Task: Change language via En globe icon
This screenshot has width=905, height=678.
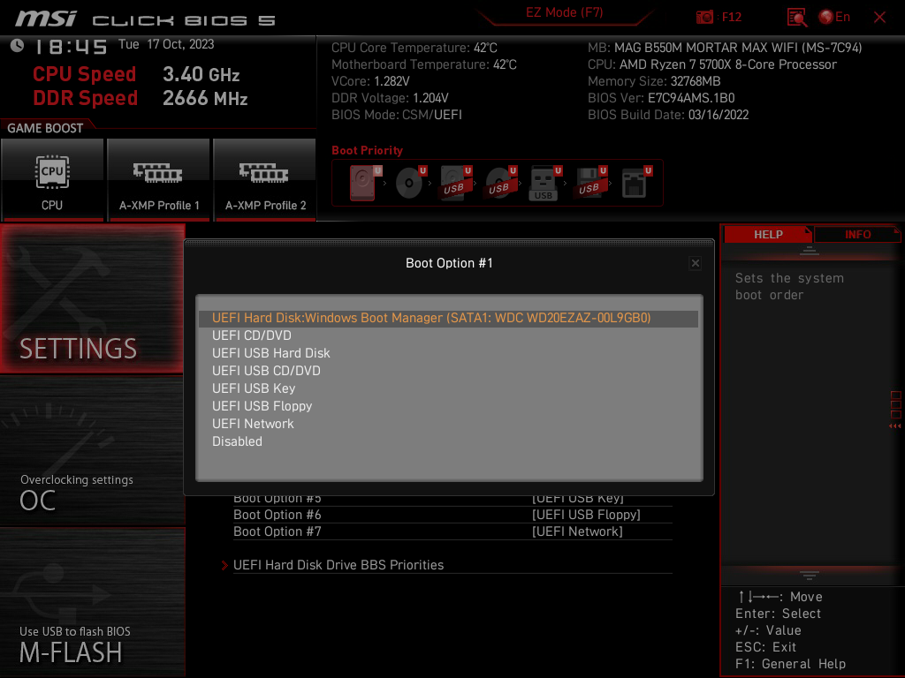Action: tap(834, 17)
